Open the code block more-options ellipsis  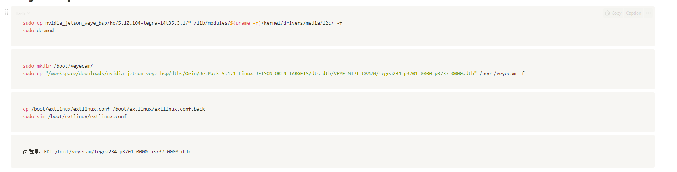(649, 13)
